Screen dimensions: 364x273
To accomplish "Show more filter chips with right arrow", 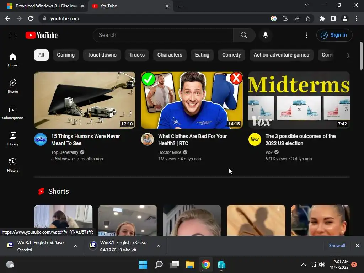I will tap(348, 55).
